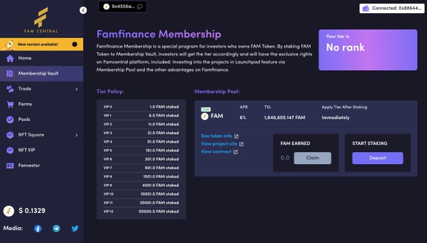The width and height of the screenshot is (427, 243).
Task: Click the external link icon beside View contract
Action: point(235,152)
